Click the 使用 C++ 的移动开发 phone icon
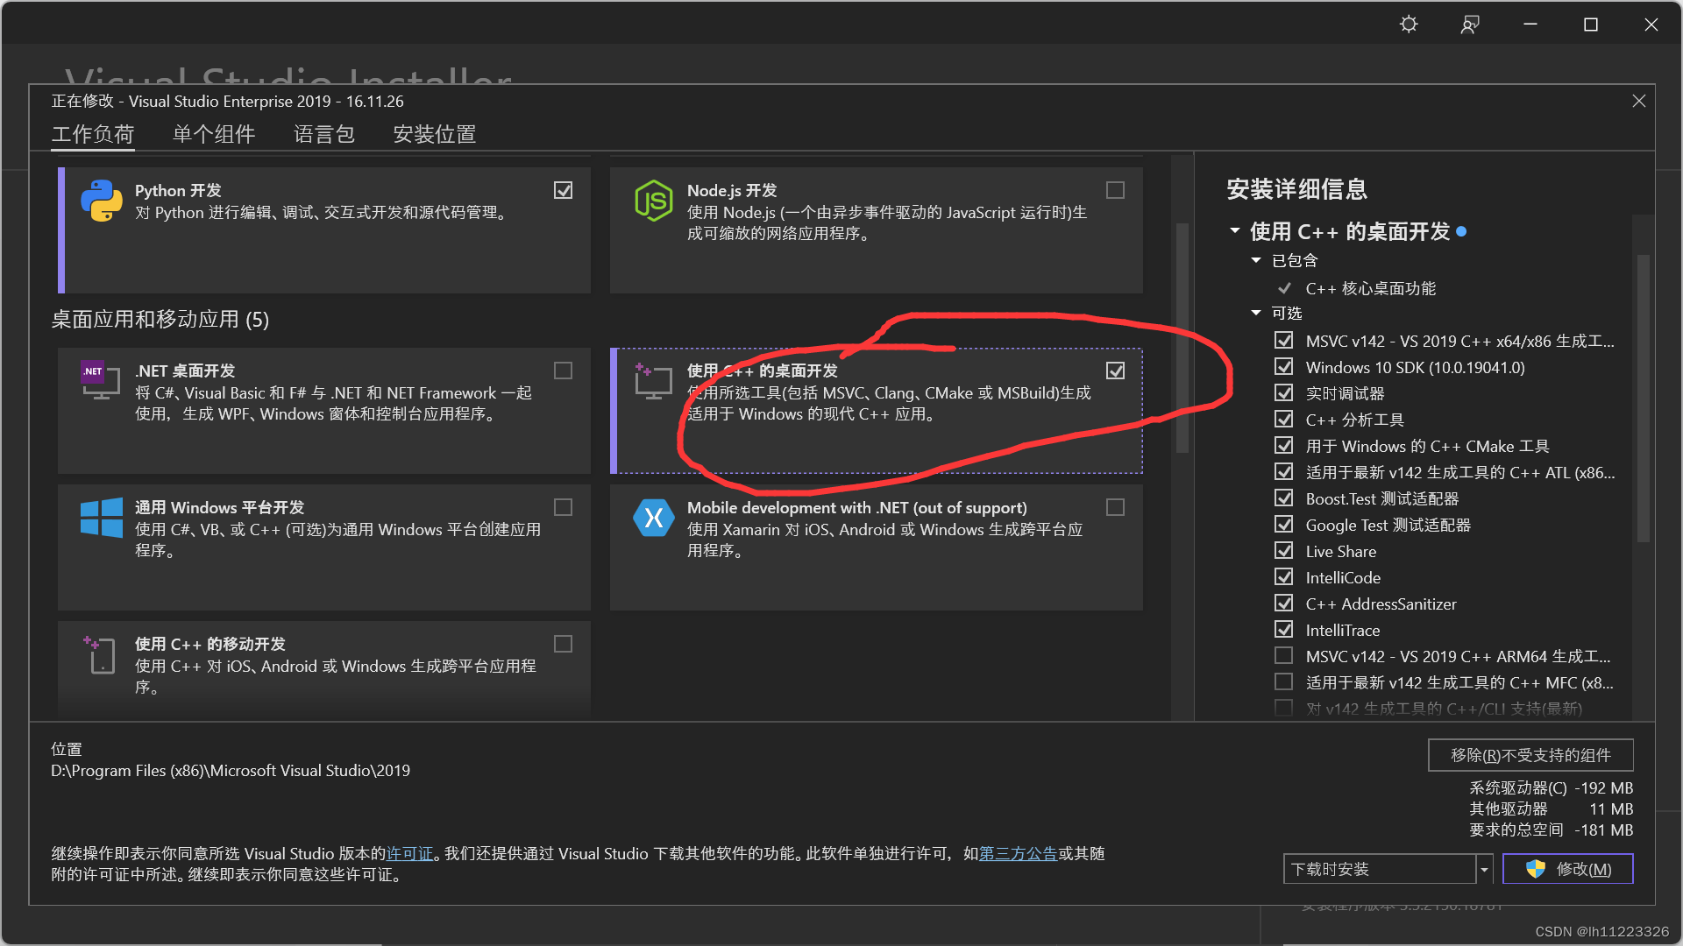Viewport: 1683px width, 946px height. click(x=101, y=654)
